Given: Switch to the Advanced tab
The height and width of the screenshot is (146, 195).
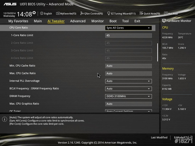Looking at the screenshot, I should click(x=78, y=21).
